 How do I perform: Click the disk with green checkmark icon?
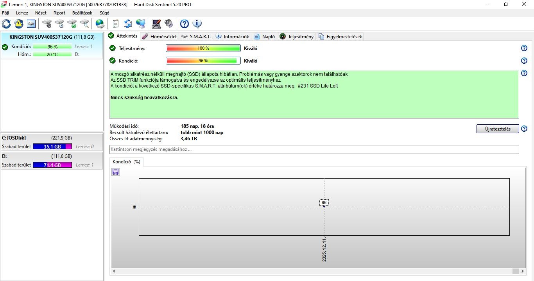(x=72, y=24)
